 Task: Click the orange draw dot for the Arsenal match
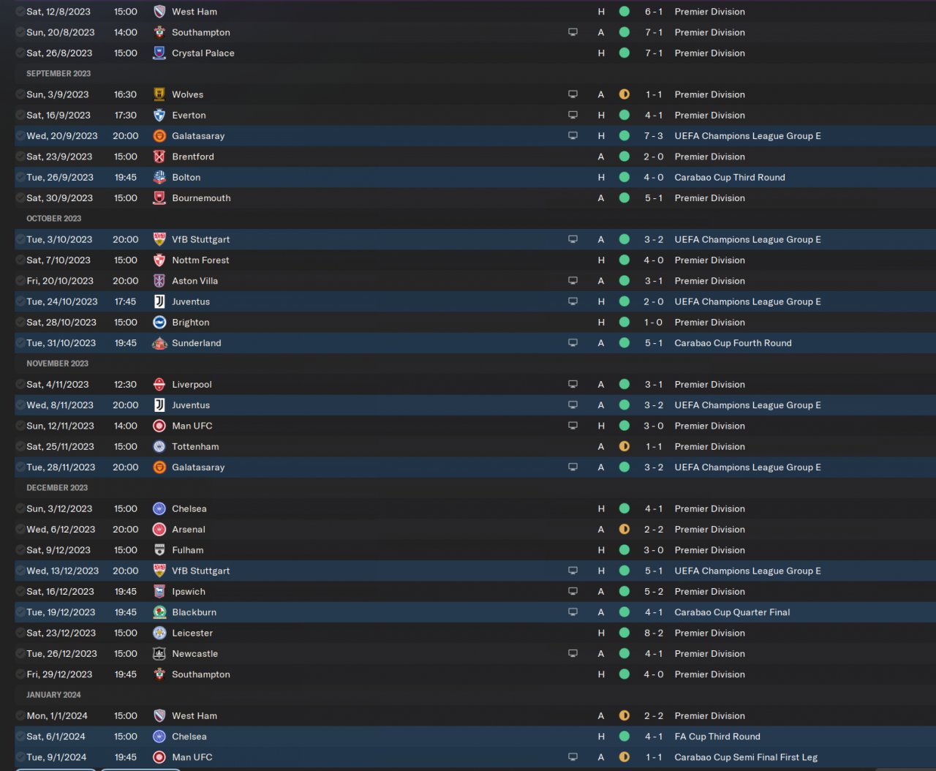624,530
